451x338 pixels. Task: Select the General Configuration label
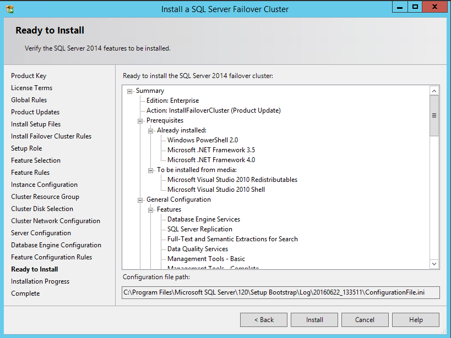click(x=178, y=200)
